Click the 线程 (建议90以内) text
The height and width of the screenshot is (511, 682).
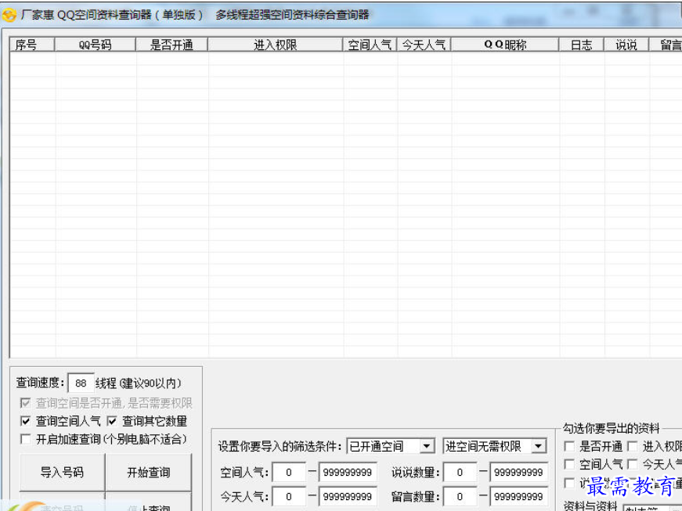(139, 383)
